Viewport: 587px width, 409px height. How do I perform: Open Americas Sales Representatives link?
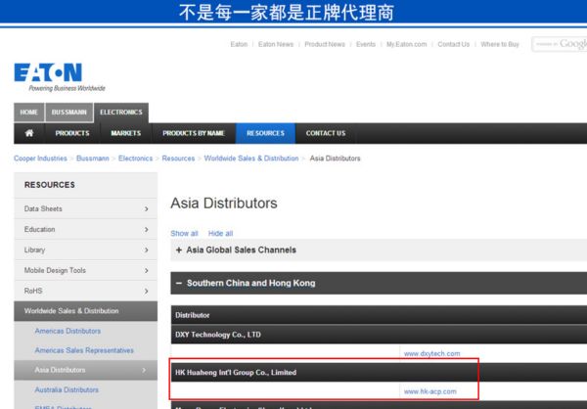[84, 350]
